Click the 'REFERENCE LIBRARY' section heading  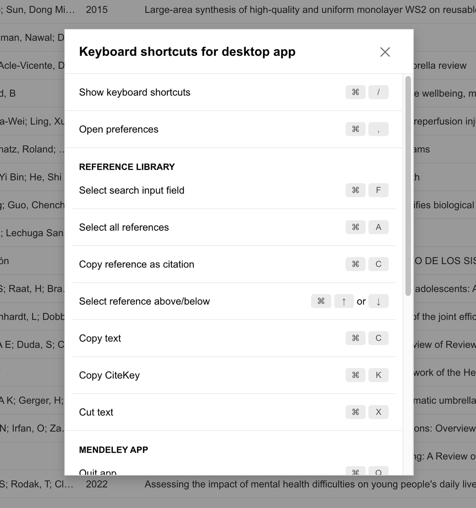pos(127,167)
